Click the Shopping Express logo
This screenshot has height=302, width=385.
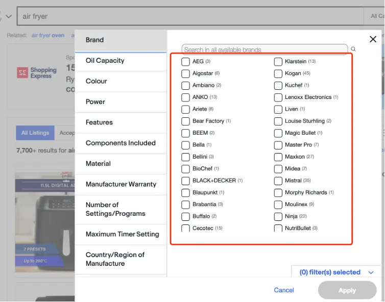37,73
